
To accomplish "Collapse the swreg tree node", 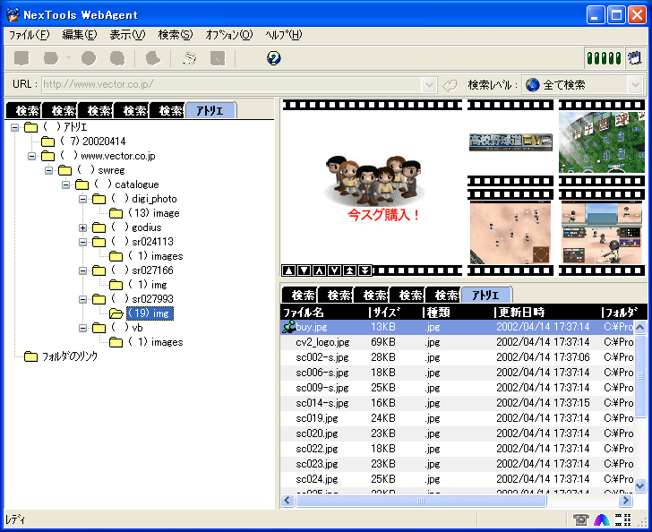I will click(49, 170).
